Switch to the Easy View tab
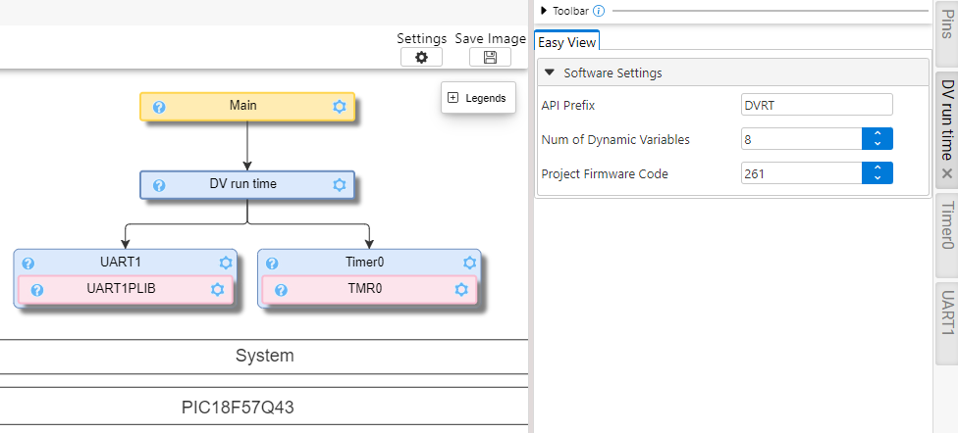Screen dimensions: 958x433 tap(566, 42)
